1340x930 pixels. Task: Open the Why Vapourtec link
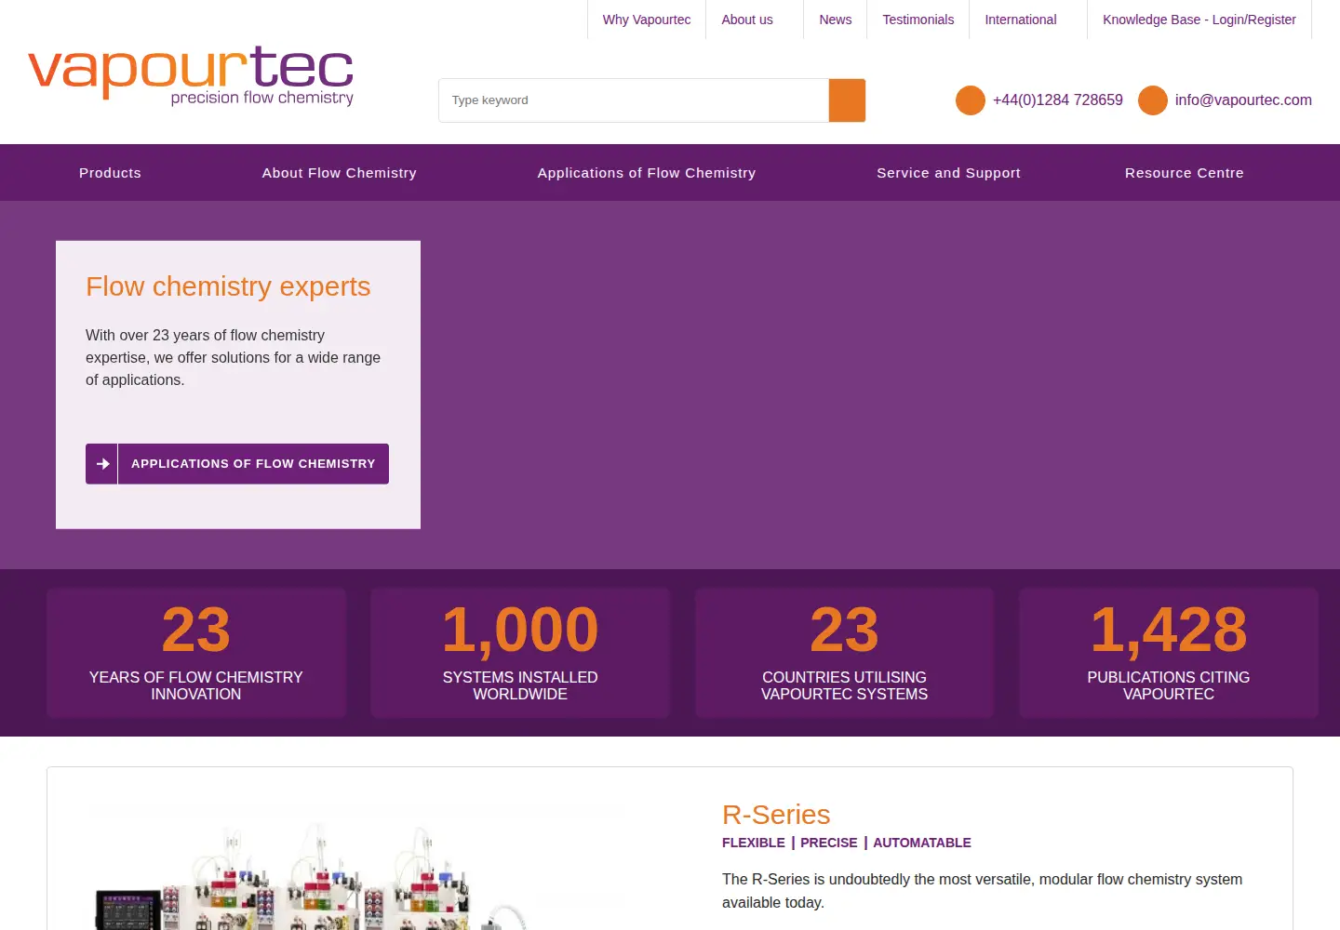coord(647,20)
